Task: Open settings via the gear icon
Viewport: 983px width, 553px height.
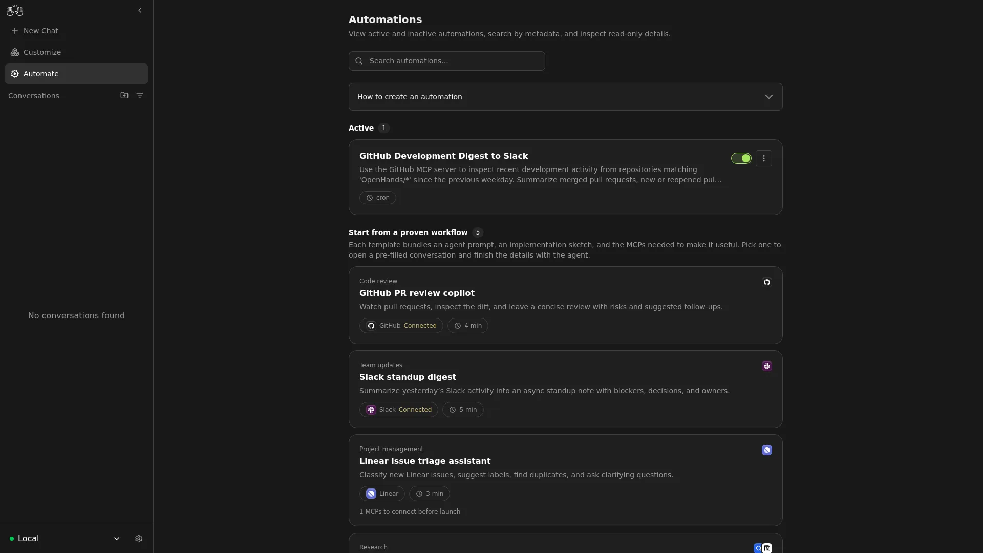Action: [139, 539]
